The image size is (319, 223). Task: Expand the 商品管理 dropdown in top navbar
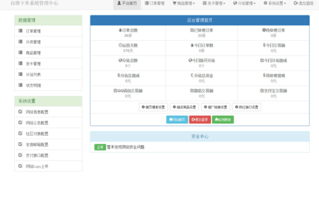183,3
